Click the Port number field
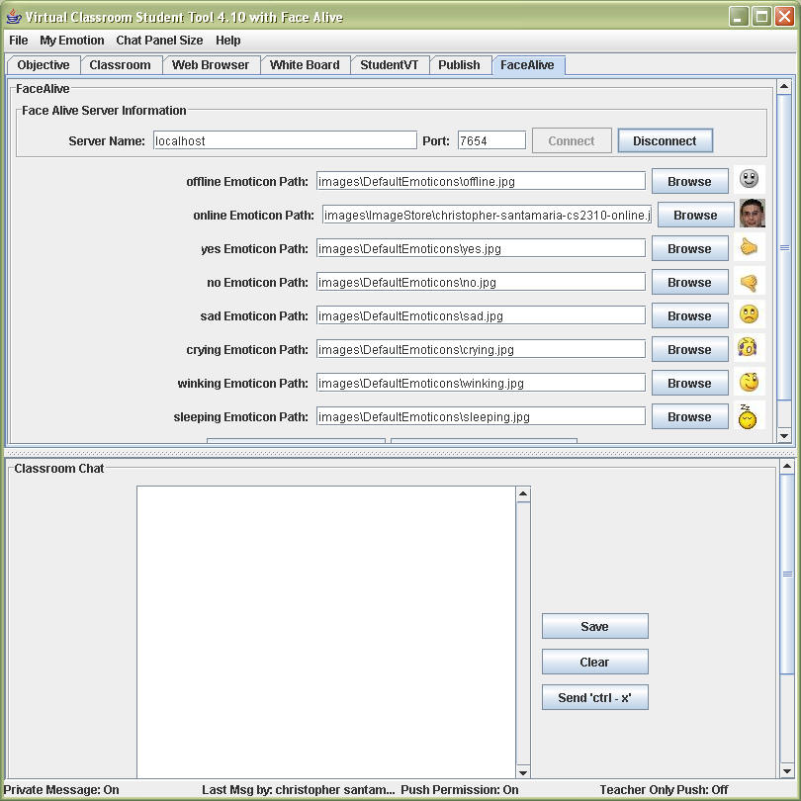801x801 pixels. (x=491, y=141)
